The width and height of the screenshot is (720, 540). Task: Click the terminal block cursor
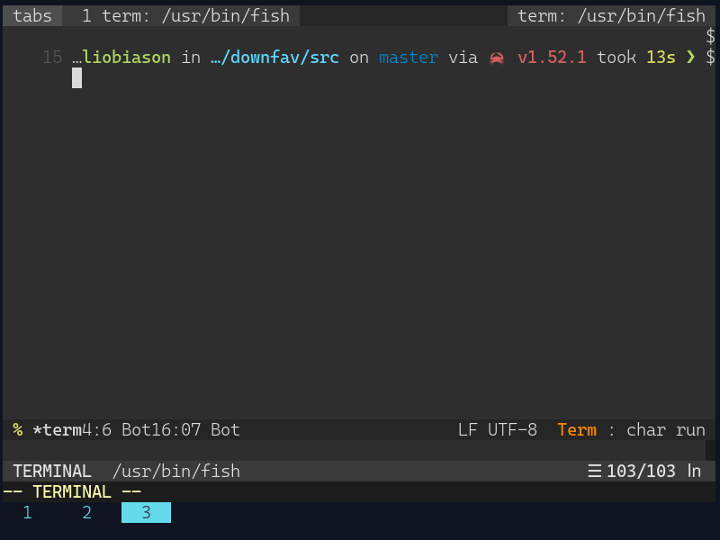tap(77, 78)
